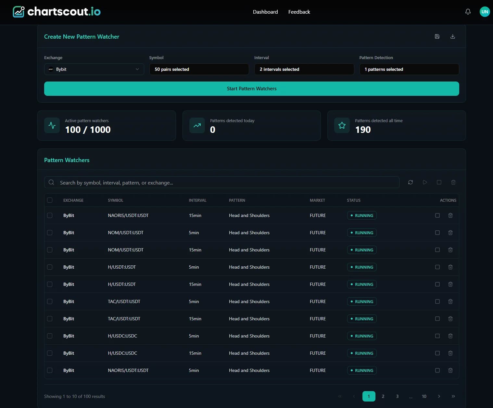The height and width of the screenshot is (408, 493).
Task: Go to the Feedback page
Action: point(299,12)
